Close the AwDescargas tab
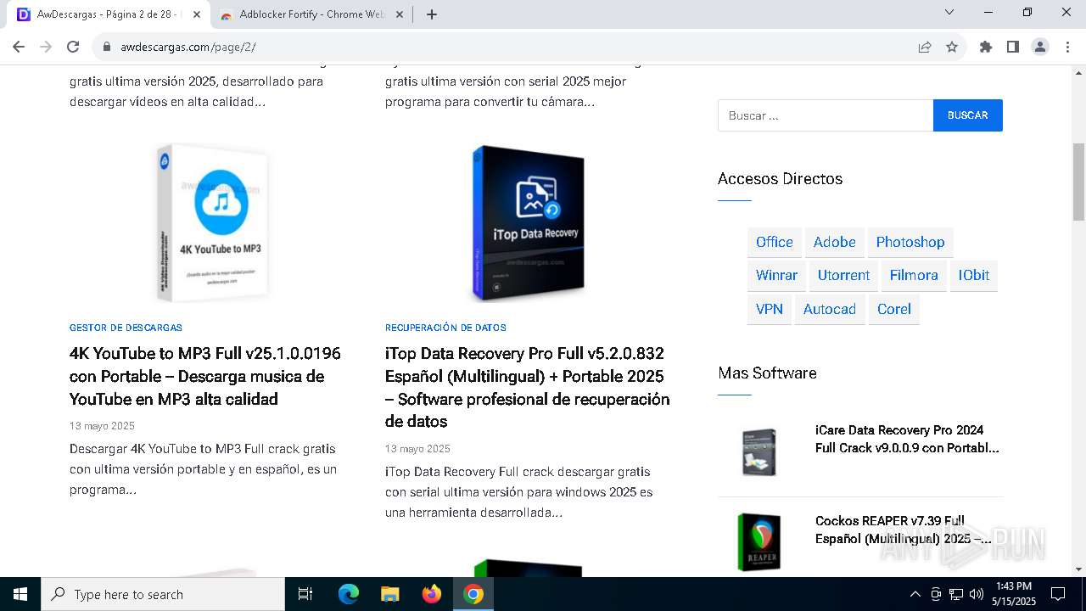This screenshot has height=611, width=1086. (197, 14)
